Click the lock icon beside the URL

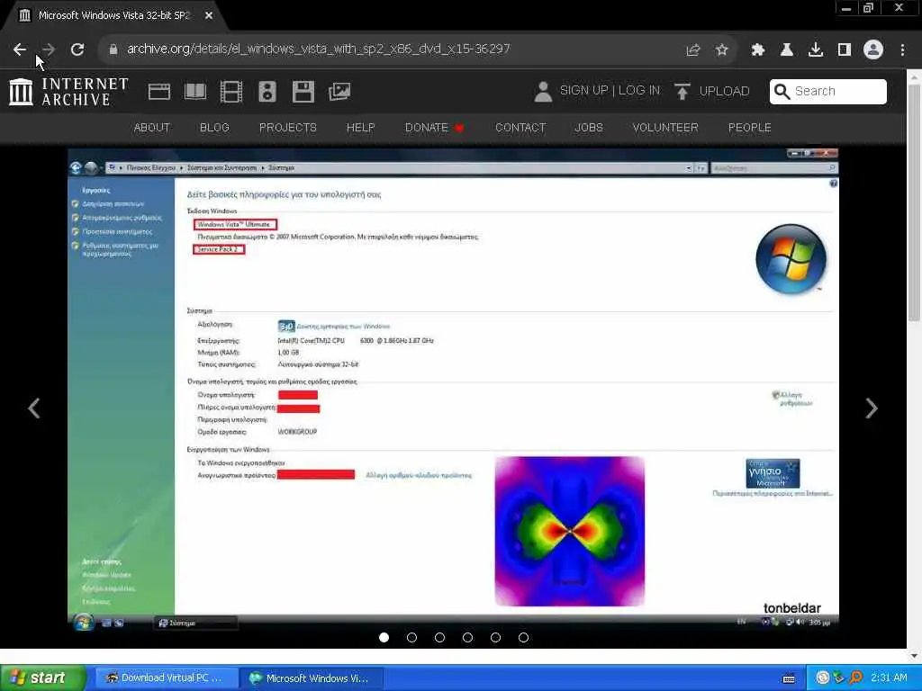(113, 49)
